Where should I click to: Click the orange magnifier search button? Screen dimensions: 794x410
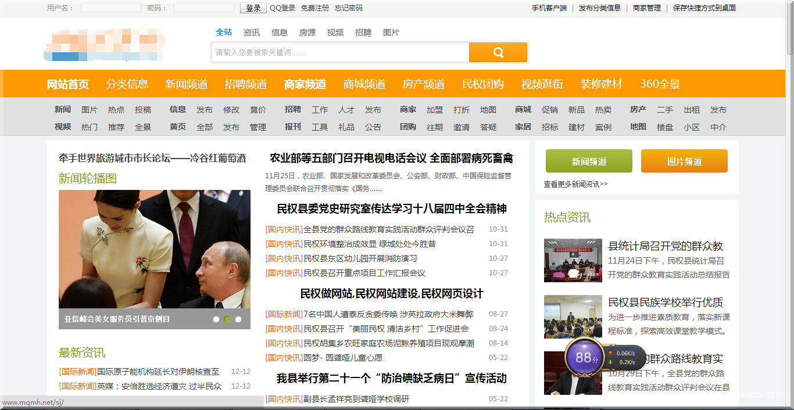tap(498, 52)
